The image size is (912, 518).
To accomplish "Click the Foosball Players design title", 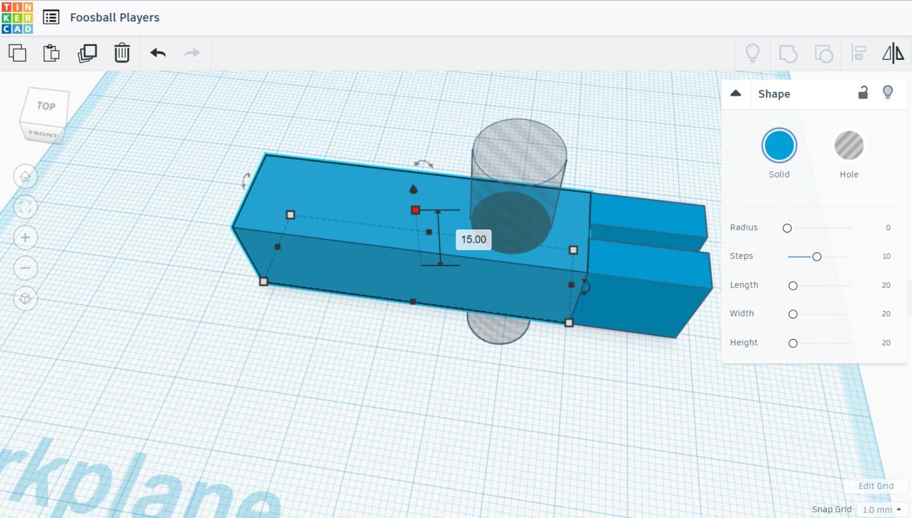I will coord(115,17).
